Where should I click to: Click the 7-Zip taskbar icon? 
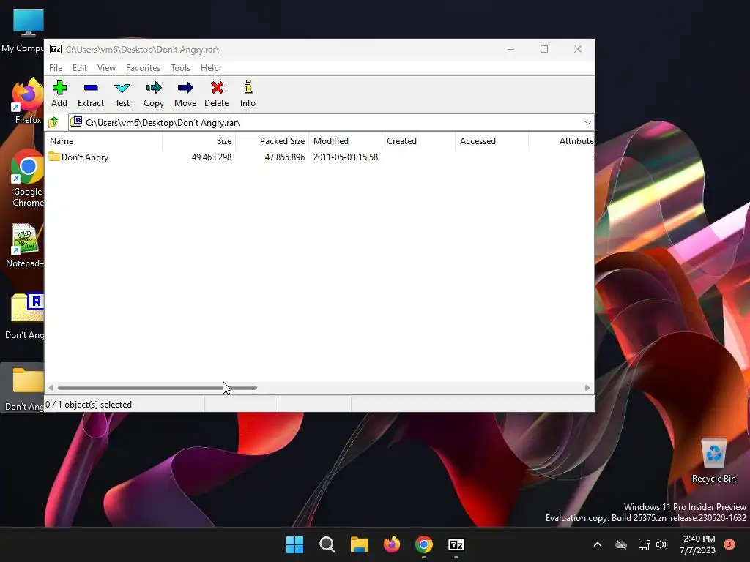click(x=456, y=544)
